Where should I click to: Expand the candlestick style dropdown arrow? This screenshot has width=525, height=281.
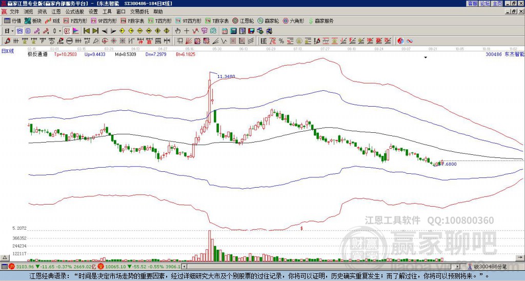[60, 31]
